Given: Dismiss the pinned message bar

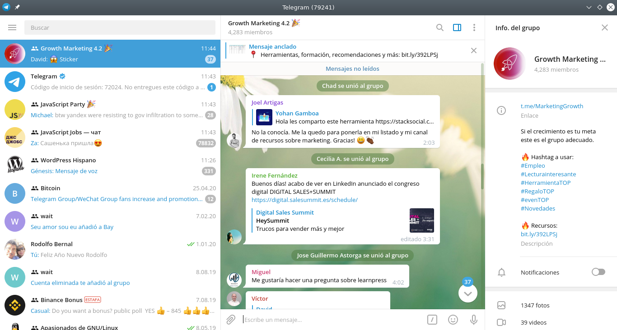Looking at the screenshot, I should pos(474,50).
